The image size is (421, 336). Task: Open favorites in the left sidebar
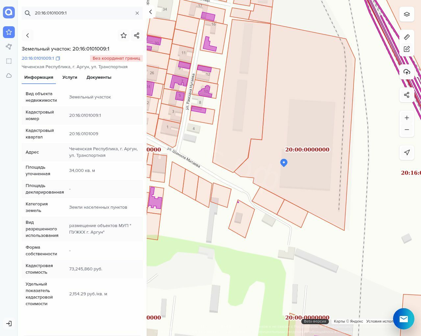point(9,32)
